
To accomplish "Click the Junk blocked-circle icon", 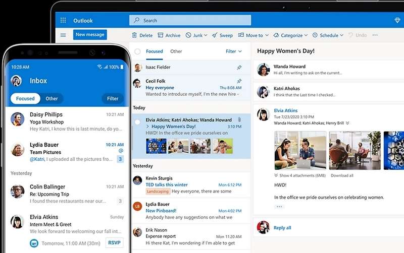I will 188,35.
